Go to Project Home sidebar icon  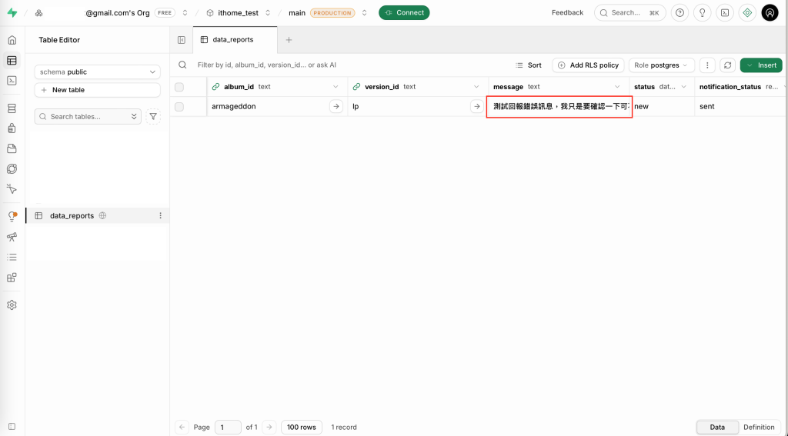pyautogui.click(x=12, y=40)
